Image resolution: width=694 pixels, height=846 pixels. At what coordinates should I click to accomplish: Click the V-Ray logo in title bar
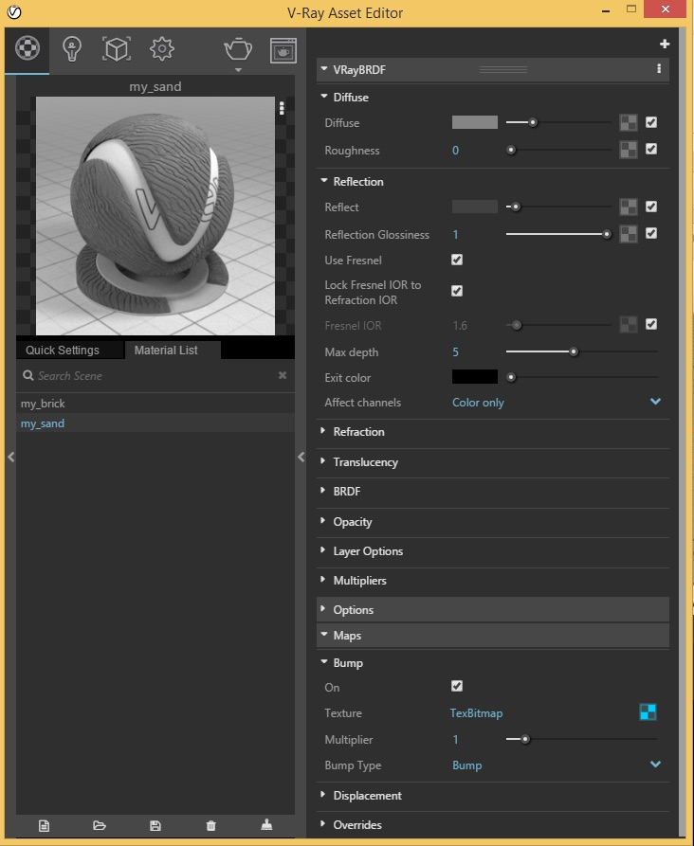13,12
